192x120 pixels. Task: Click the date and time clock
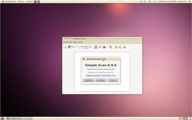point(167,1)
